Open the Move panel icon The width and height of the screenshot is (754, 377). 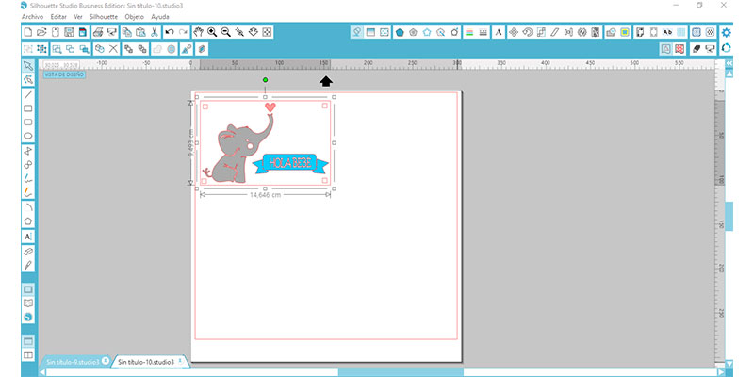[x=514, y=32]
